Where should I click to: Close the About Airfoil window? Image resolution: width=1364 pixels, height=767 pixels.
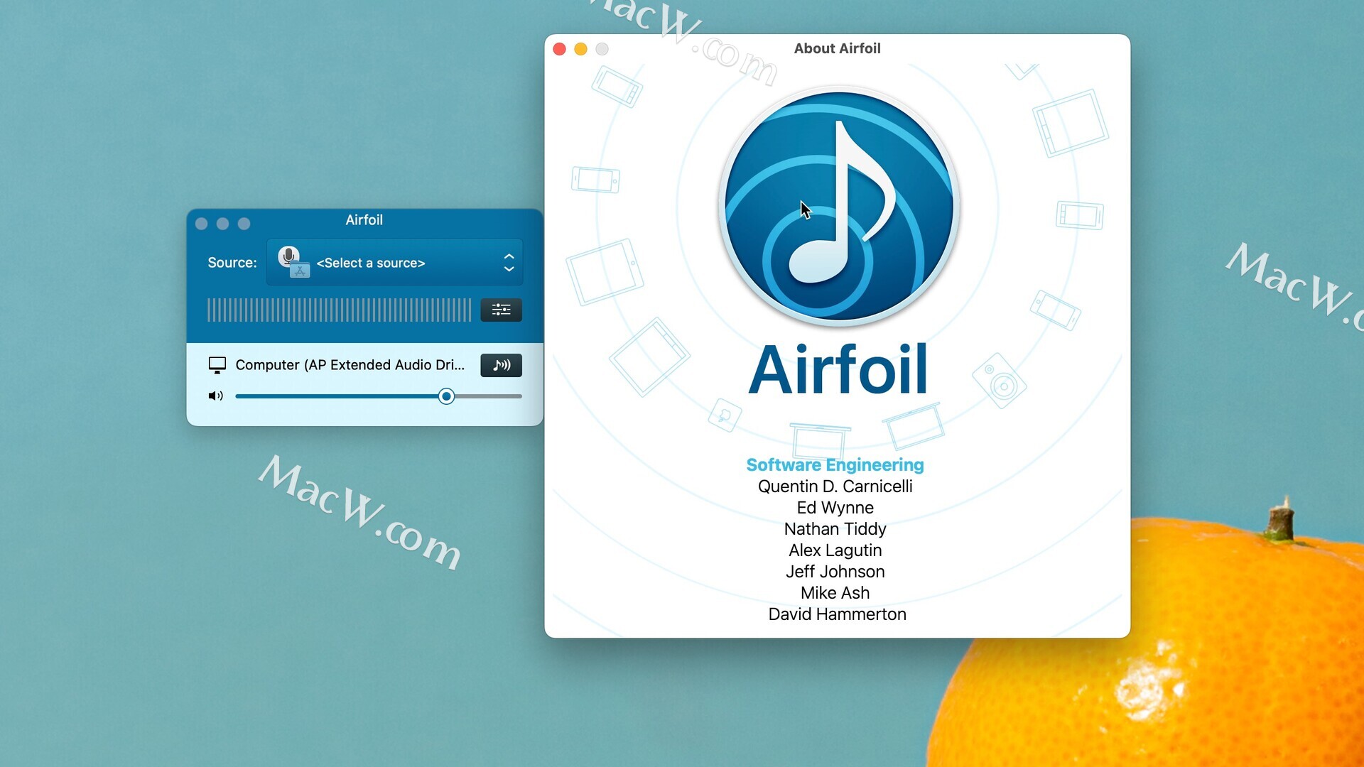(559, 49)
